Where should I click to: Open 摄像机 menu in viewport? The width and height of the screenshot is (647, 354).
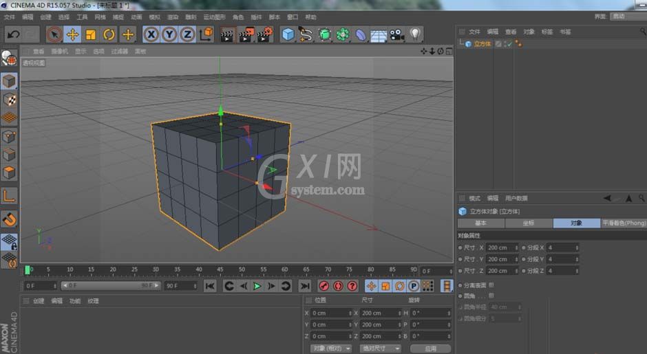point(59,51)
